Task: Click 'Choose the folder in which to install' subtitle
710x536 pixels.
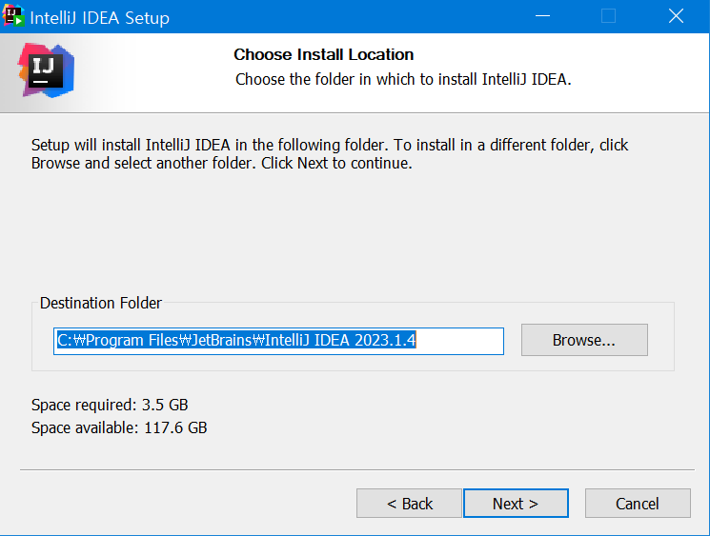Action: click(403, 79)
